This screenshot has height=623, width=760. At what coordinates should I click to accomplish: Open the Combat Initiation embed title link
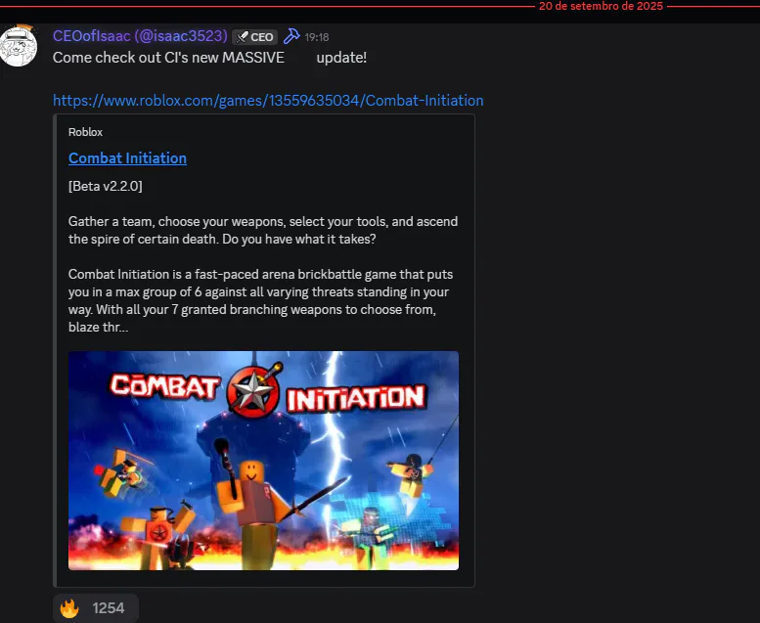(x=127, y=158)
